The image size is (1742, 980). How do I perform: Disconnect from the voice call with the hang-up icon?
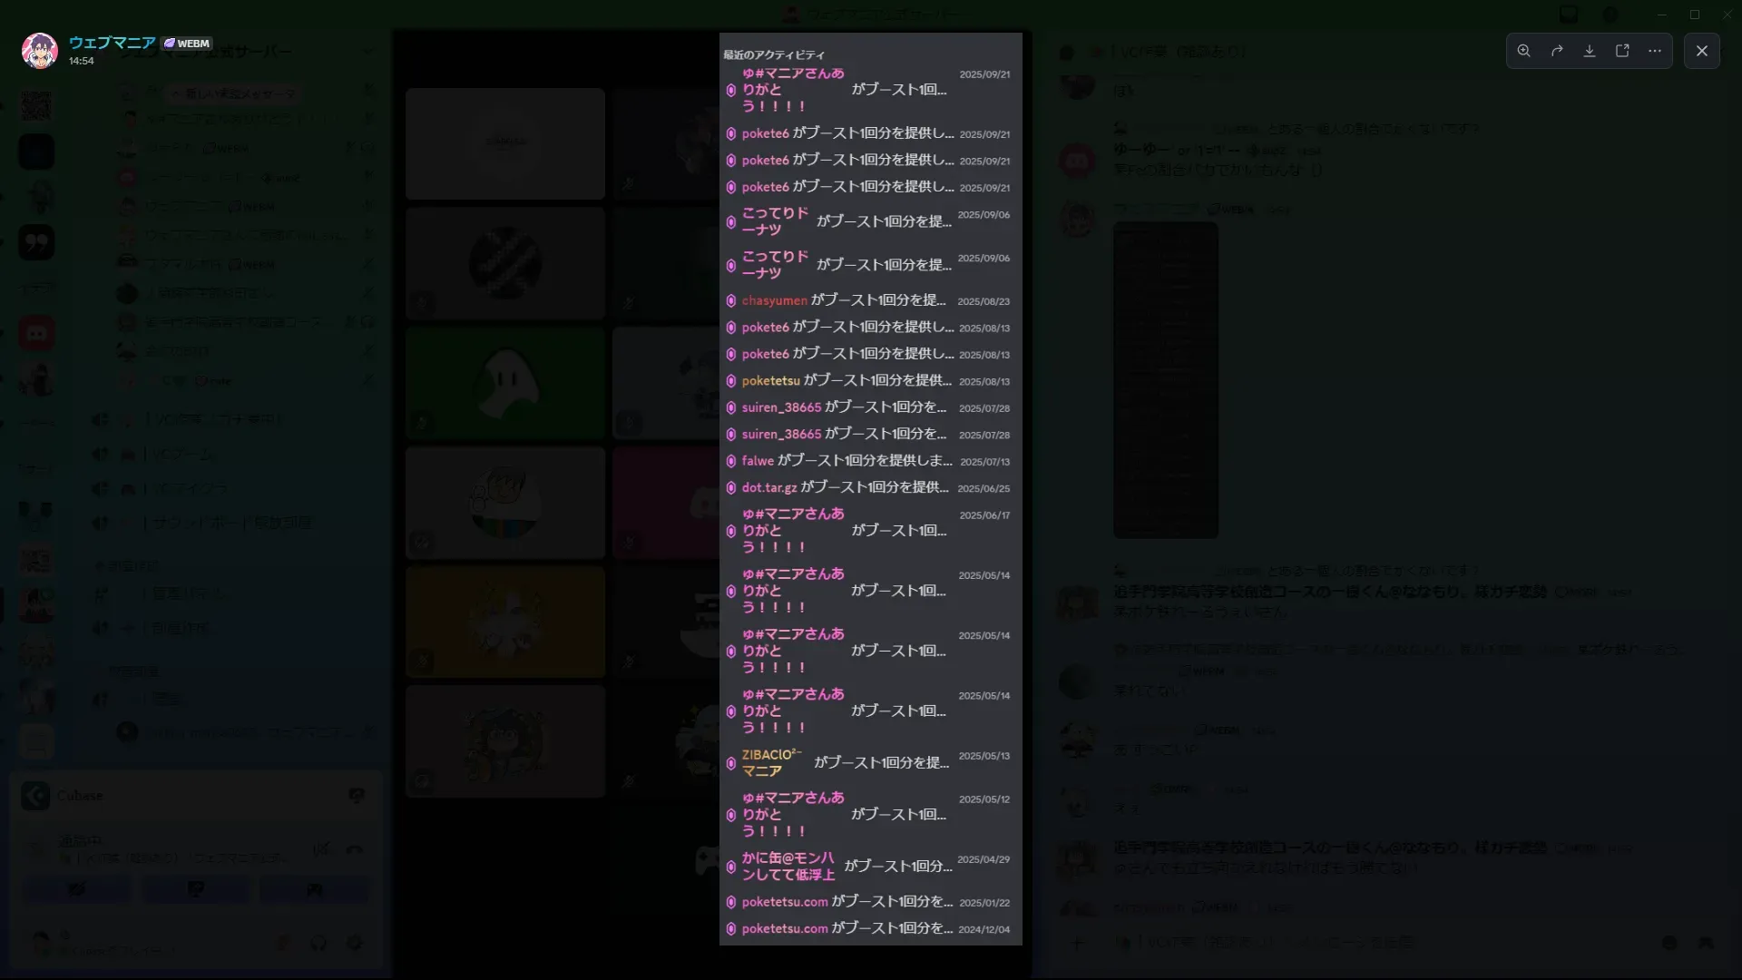pos(355,849)
